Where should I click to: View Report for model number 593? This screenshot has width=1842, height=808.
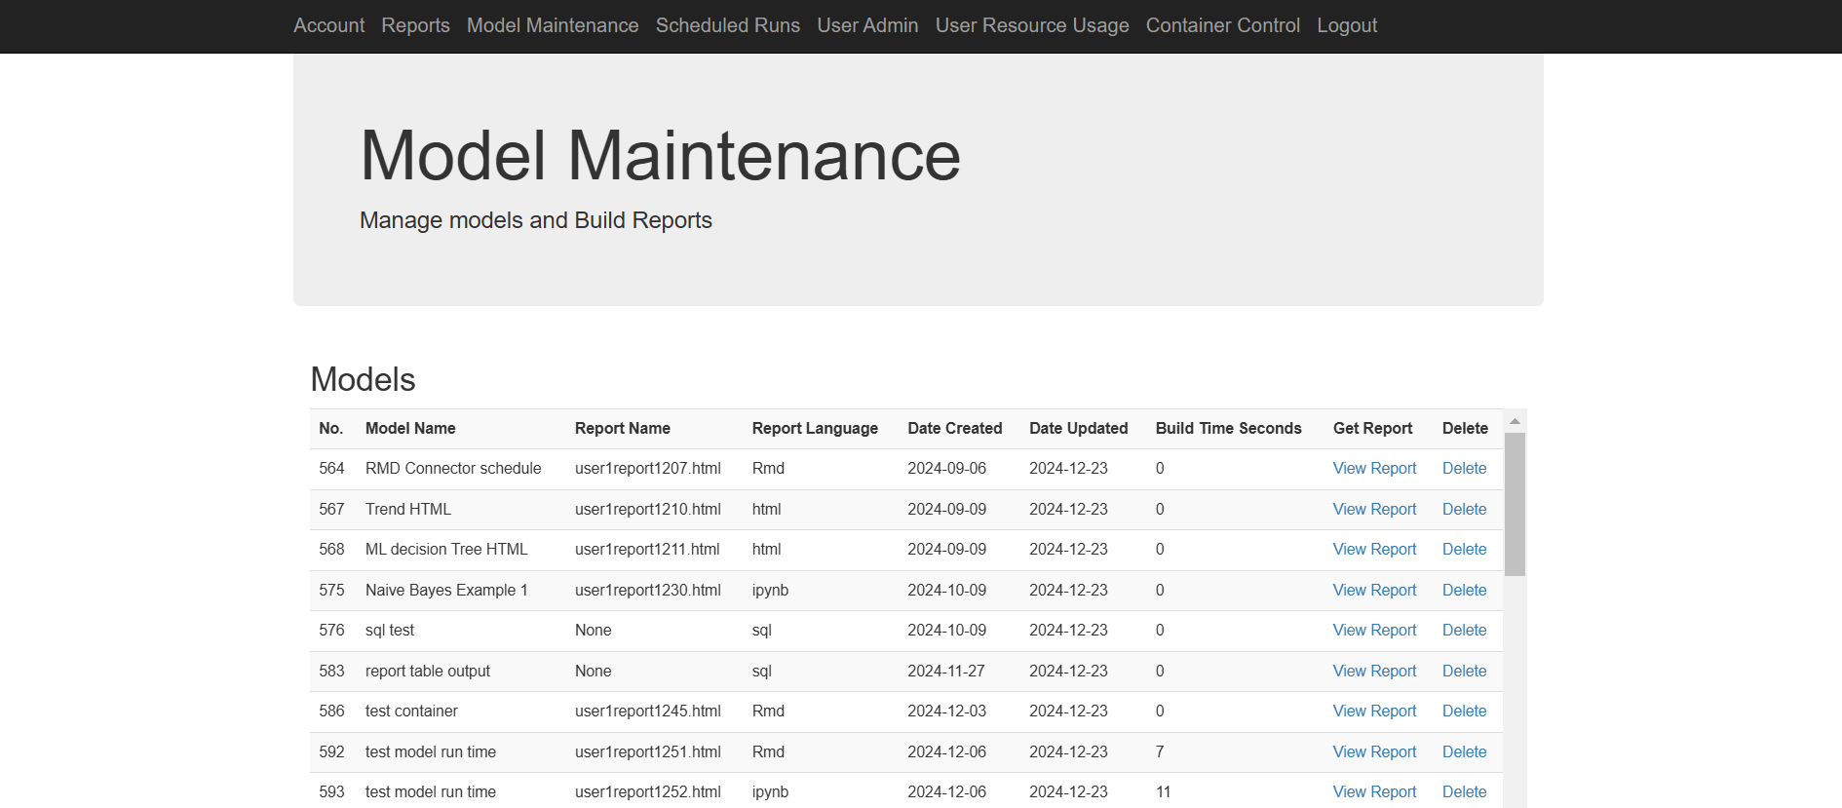(x=1373, y=792)
